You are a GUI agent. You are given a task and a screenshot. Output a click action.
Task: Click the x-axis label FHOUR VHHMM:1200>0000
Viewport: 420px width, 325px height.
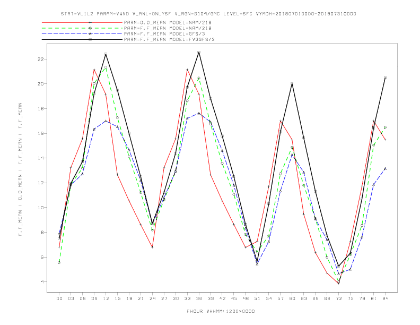[221, 311]
